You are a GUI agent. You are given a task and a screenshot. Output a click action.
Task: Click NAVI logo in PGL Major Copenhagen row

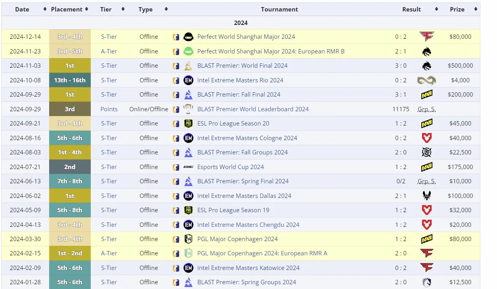pos(426,239)
